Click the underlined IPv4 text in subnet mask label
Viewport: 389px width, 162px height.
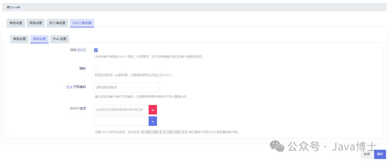pyautogui.click(x=69, y=87)
